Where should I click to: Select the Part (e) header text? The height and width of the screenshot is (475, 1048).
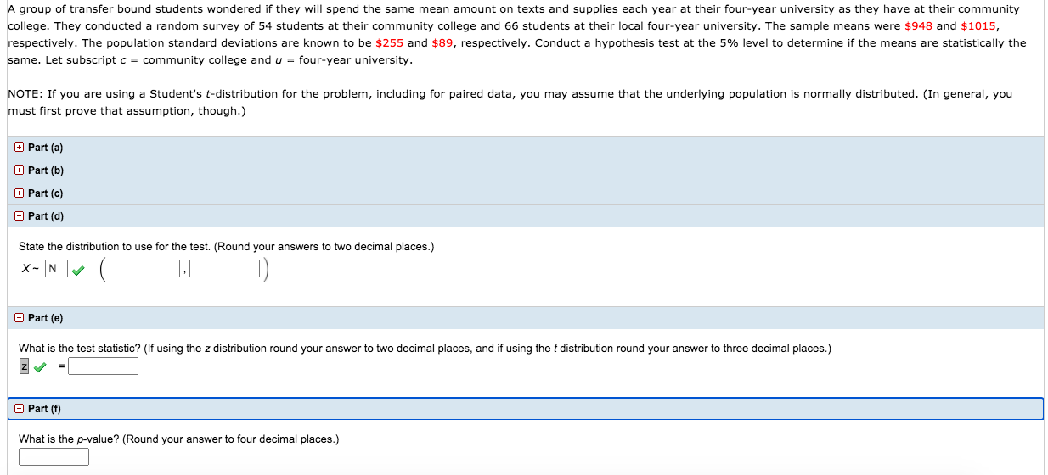point(46,318)
